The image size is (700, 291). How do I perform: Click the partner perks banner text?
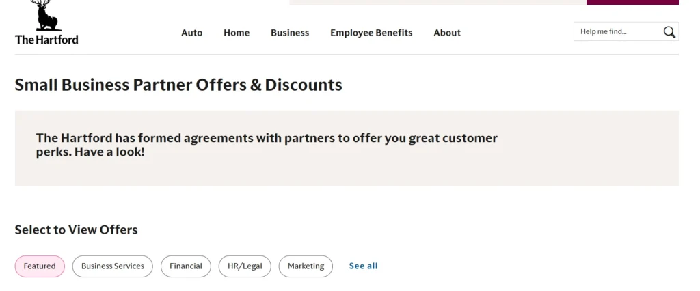coord(267,145)
